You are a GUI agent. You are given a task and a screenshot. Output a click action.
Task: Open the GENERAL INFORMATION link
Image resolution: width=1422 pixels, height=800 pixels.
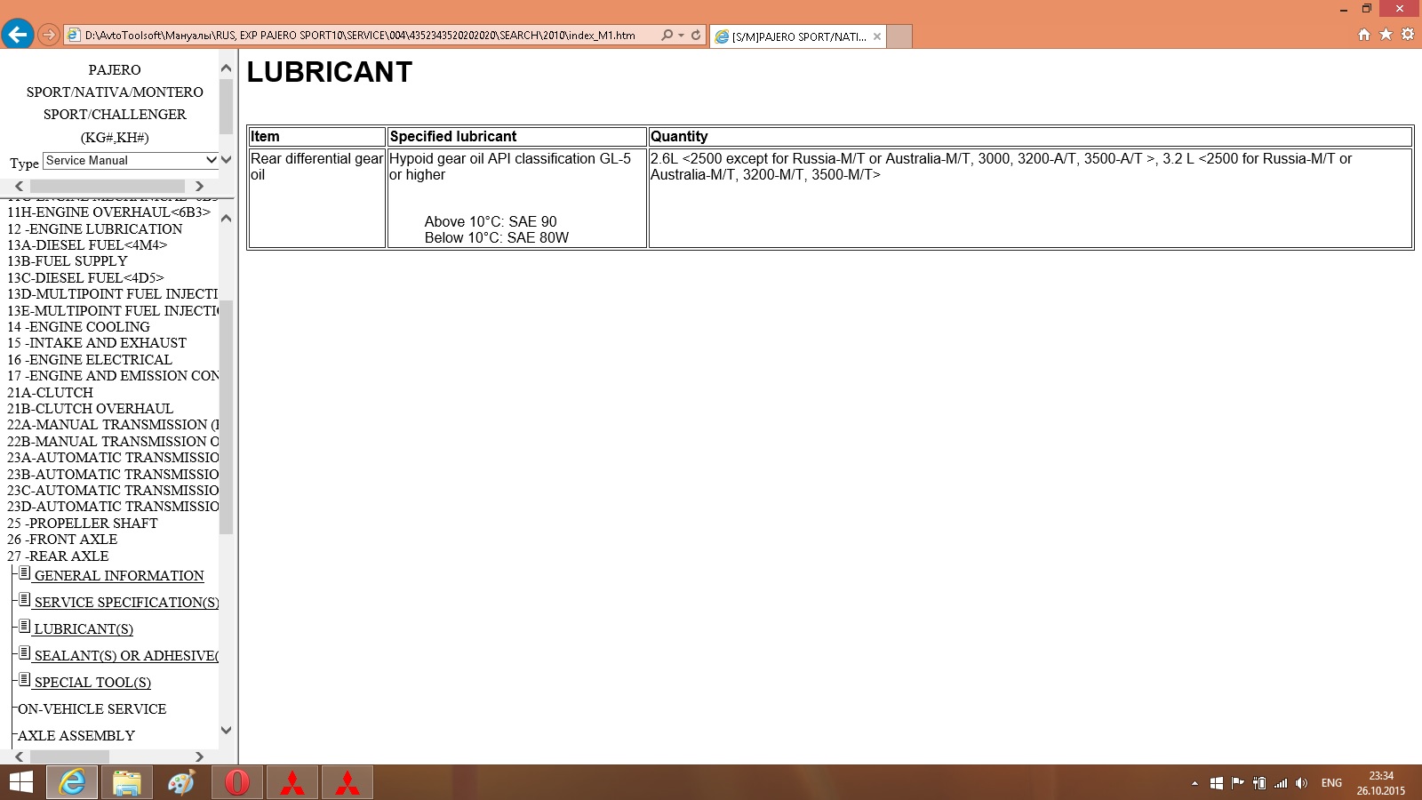coord(119,576)
